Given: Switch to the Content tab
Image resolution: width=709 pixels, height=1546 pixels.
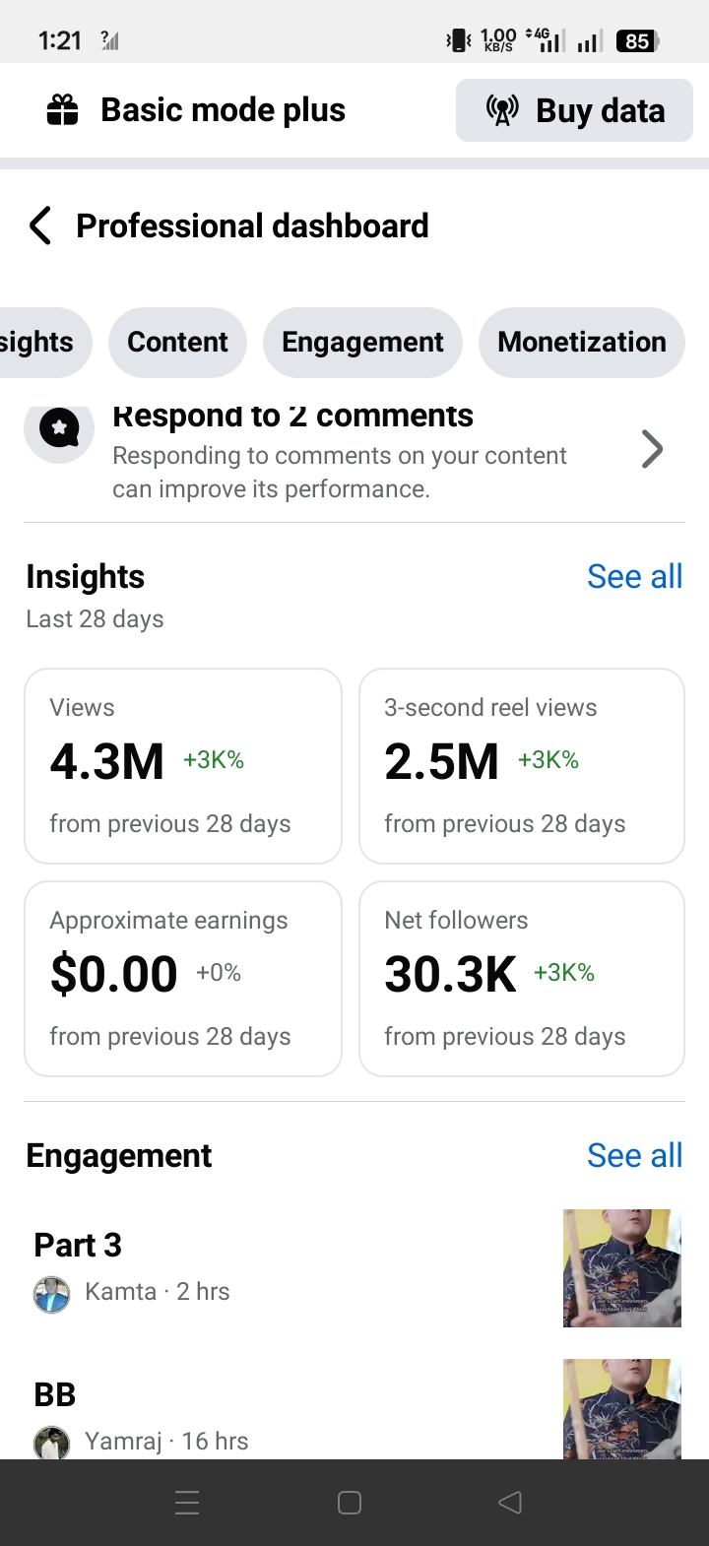Looking at the screenshot, I should coord(177,342).
